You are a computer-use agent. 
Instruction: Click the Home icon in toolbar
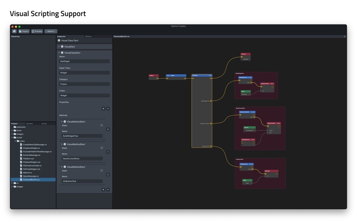(14, 31)
